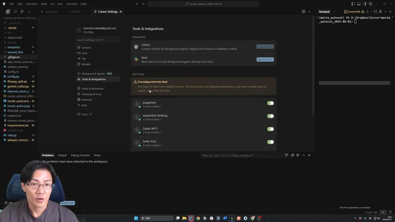This screenshot has width=395, height=222.
Task: Turn off sequential-thinking MCP toggle
Action: 271,116
